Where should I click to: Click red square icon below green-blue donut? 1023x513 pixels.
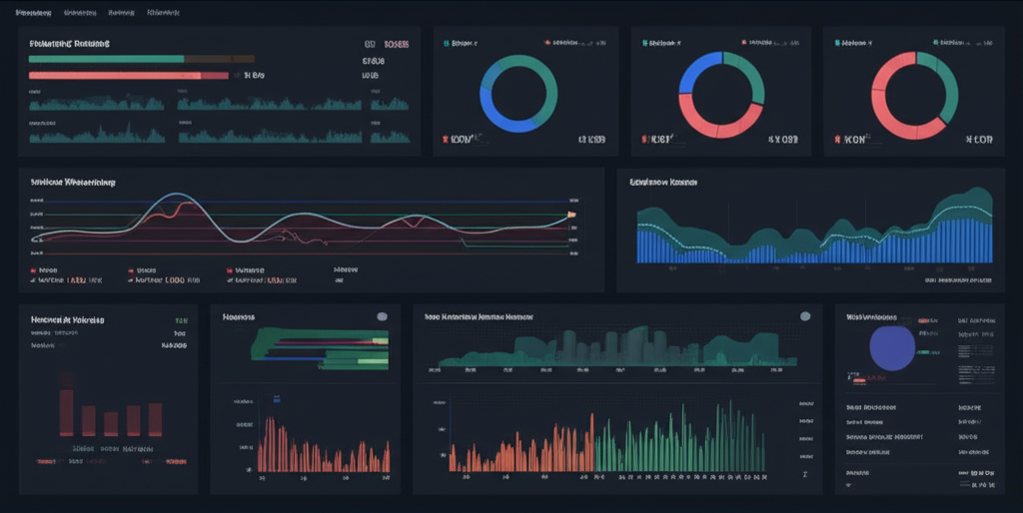click(x=446, y=140)
